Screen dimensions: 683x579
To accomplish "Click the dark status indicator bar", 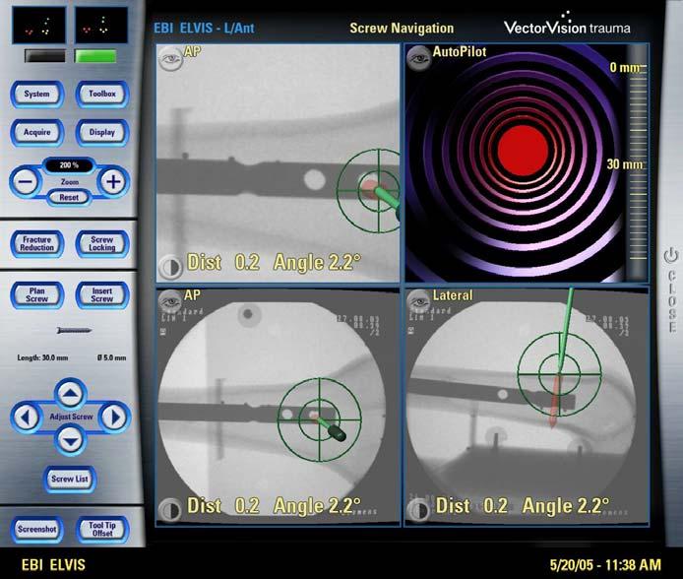I will pos(45,56).
